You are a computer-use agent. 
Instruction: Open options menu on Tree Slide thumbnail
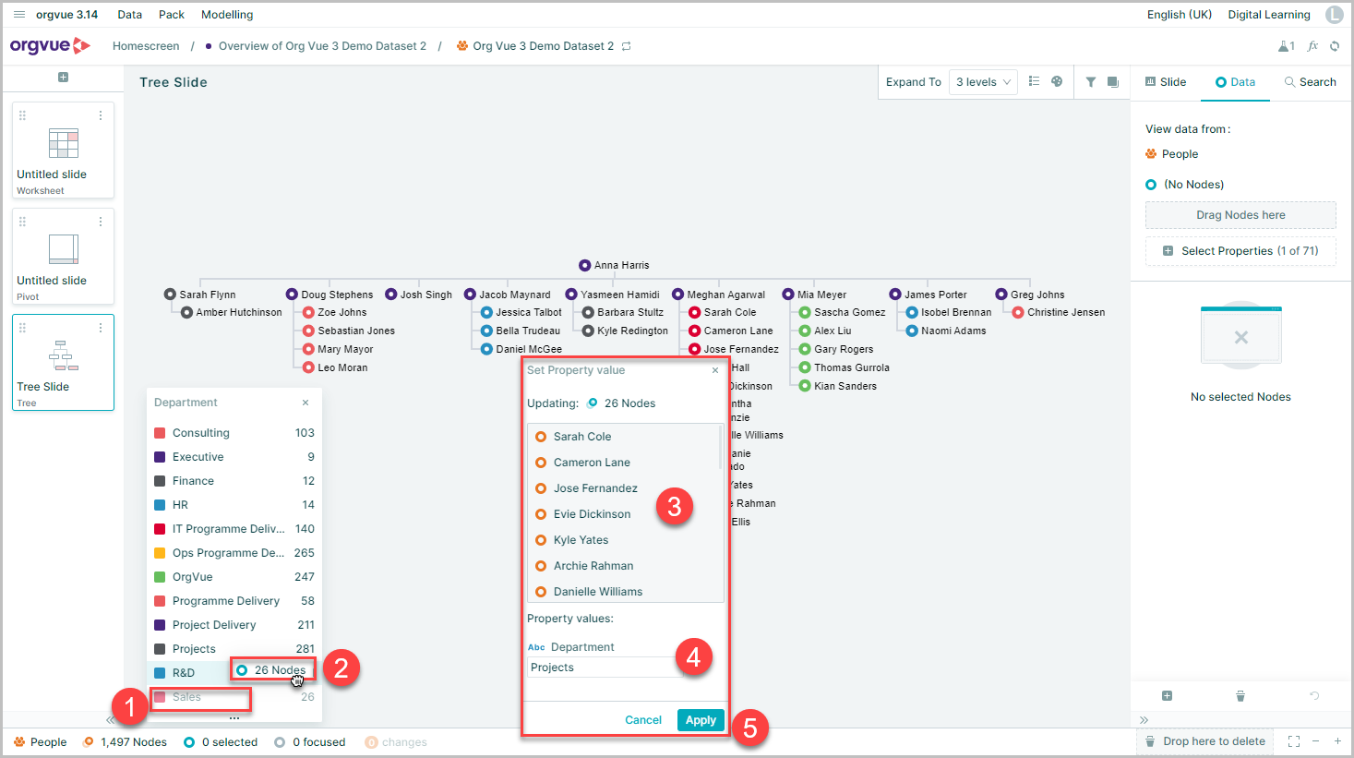(101, 328)
